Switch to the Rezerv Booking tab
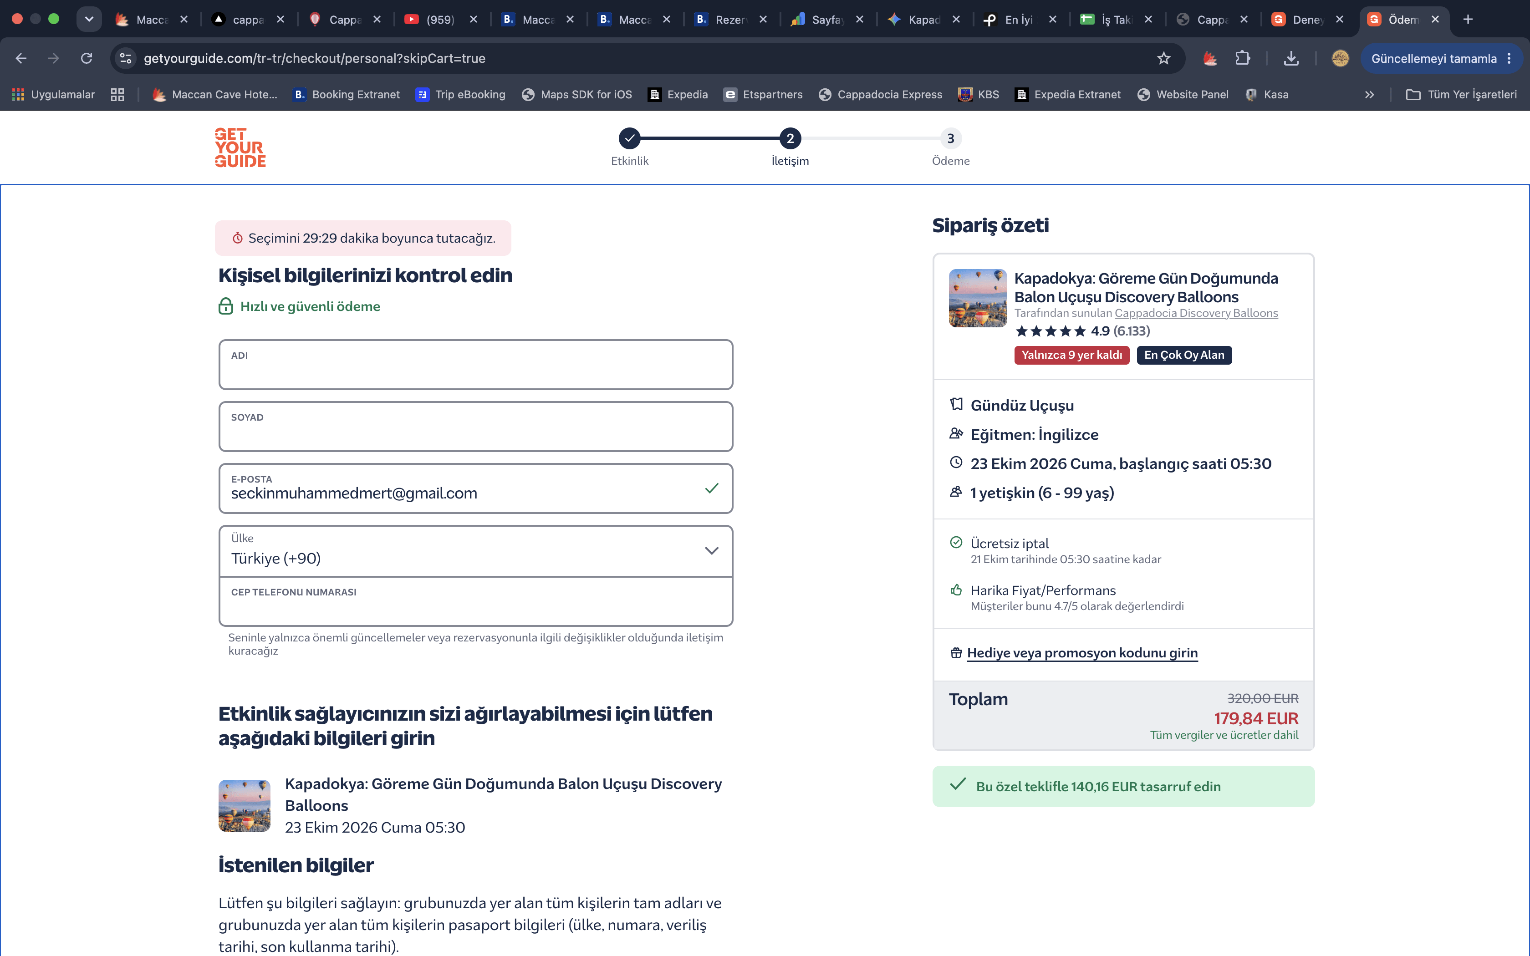This screenshot has width=1530, height=956. pos(730,20)
